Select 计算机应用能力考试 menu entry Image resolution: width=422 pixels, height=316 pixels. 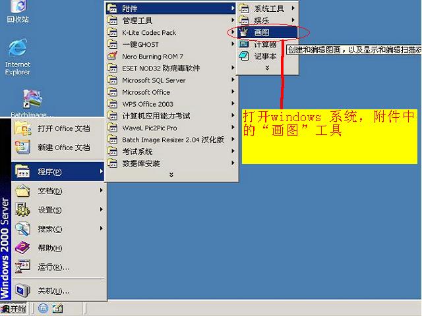point(171,116)
